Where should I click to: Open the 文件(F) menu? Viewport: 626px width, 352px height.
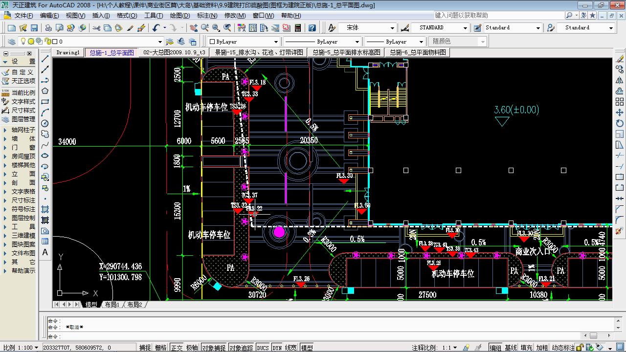pos(23,15)
